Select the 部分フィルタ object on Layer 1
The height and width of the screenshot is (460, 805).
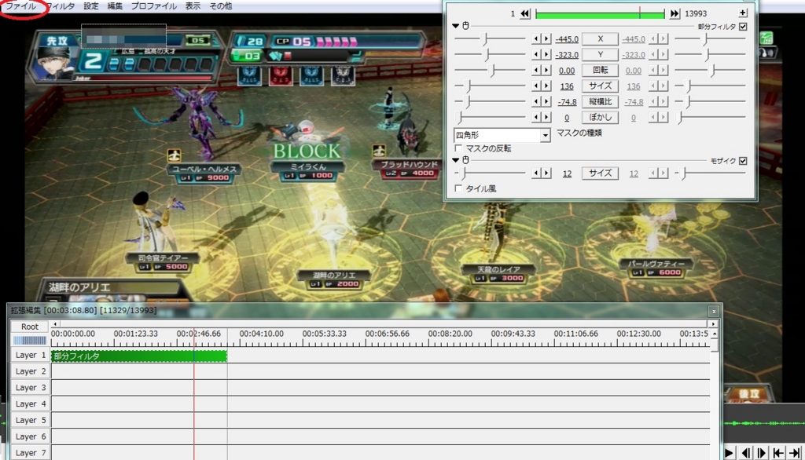pos(138,356)
